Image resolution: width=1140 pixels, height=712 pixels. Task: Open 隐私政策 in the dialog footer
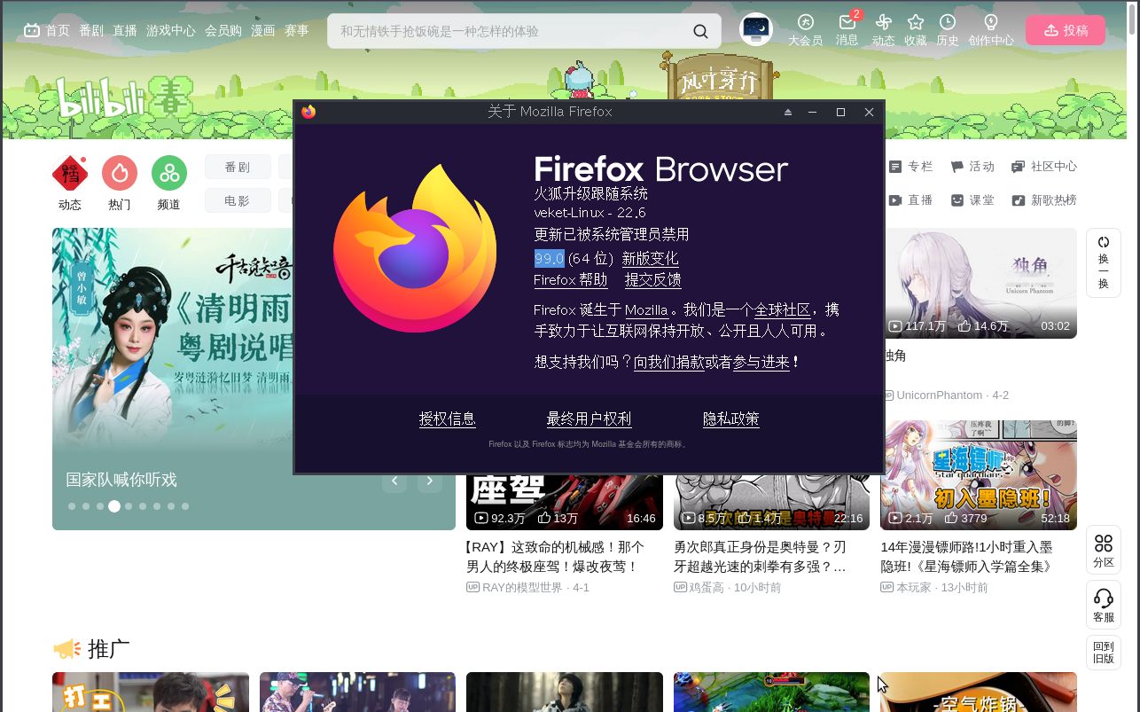(x=731, y=419)
